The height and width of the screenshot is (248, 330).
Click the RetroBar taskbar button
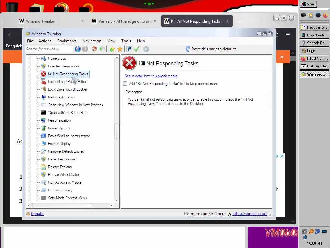pyautogui.click(x=315, y=27)
